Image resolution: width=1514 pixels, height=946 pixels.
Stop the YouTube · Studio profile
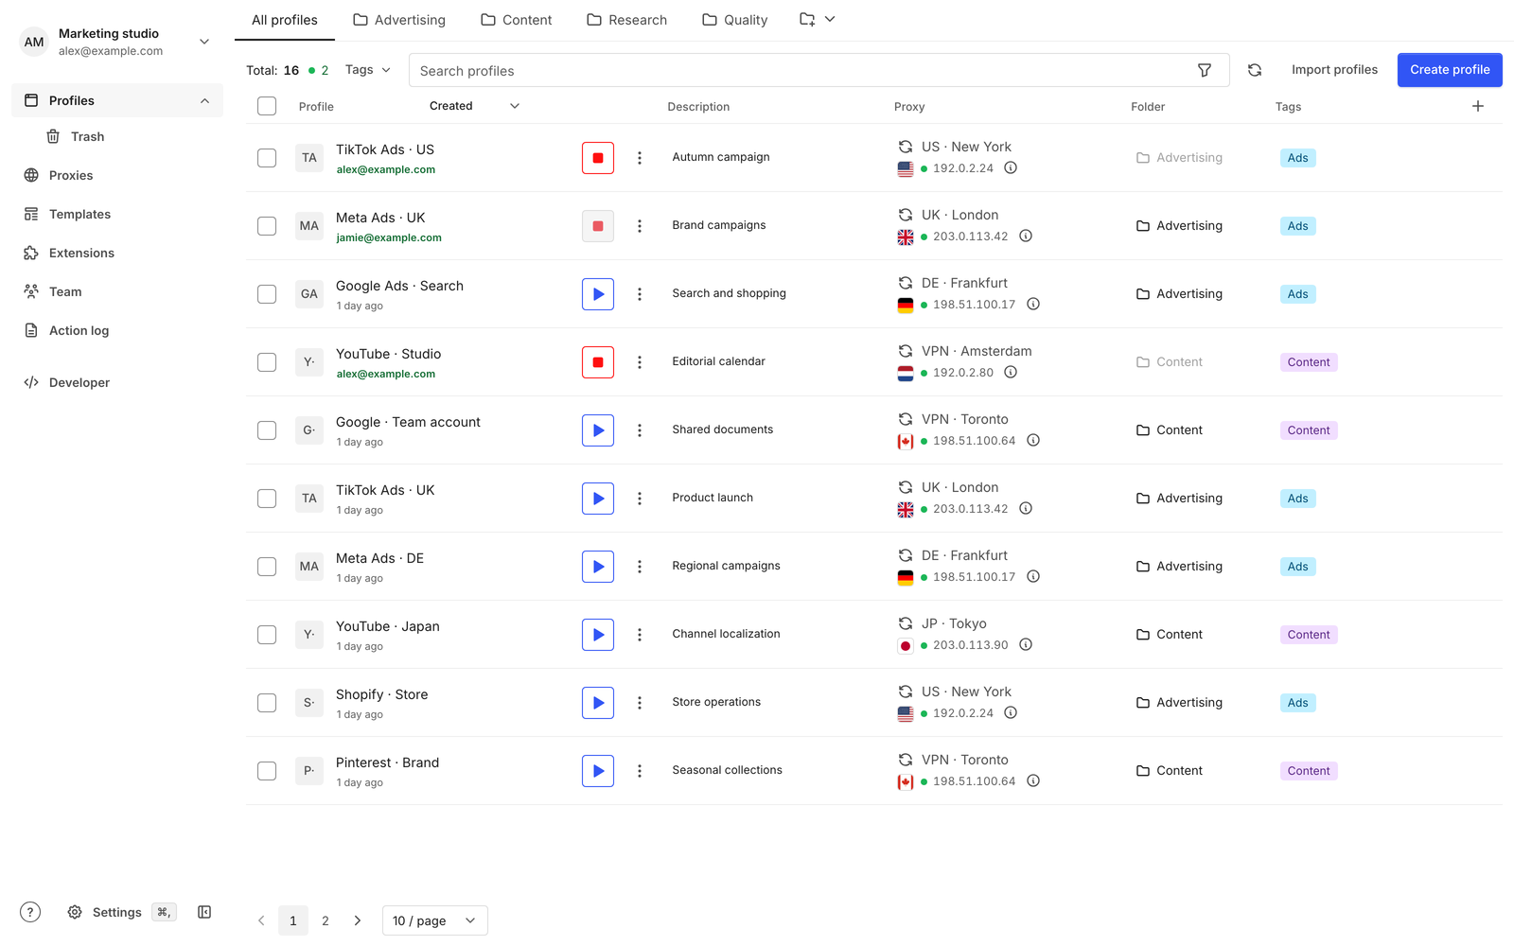pyautogui.click(x=598, y=362)
